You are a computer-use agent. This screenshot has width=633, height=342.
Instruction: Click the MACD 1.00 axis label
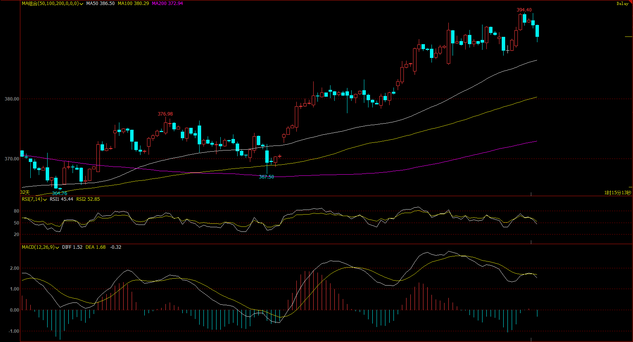14,289
